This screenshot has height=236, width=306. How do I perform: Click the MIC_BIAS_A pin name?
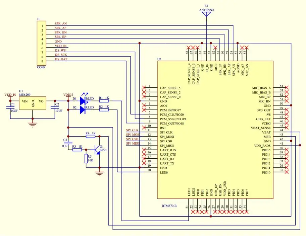[x=261, y=88]
